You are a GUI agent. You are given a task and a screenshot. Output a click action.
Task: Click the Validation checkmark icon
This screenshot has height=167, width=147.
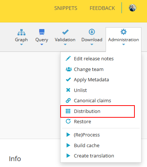[x=65, y=32]
